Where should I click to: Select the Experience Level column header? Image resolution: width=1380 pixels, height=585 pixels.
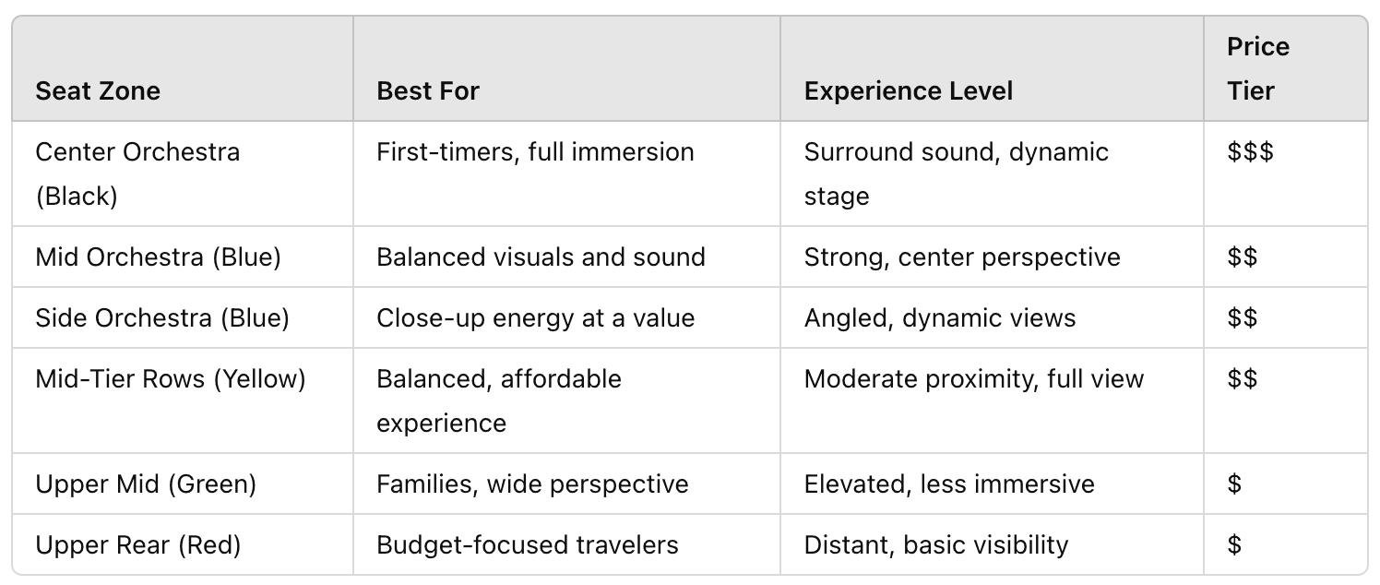pyautogui.click(x=909, y=90)
